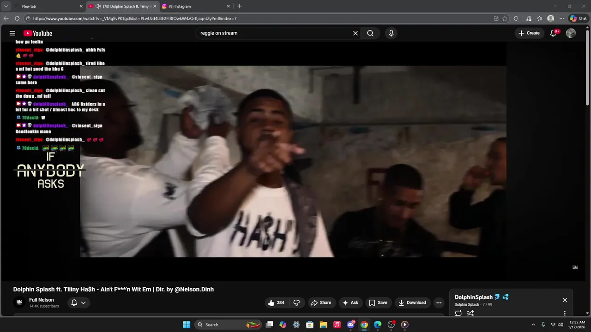
Task: Open the Task View taskbar icon
Action: coord(270,325)
